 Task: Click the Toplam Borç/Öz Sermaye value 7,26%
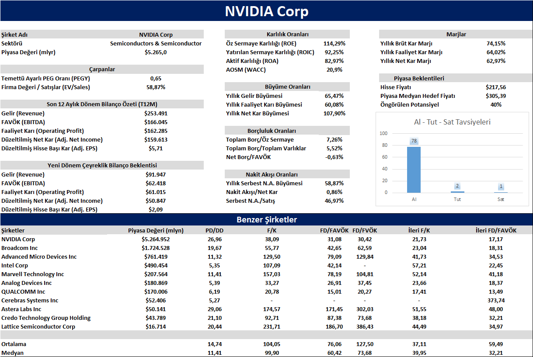[334, 139]
